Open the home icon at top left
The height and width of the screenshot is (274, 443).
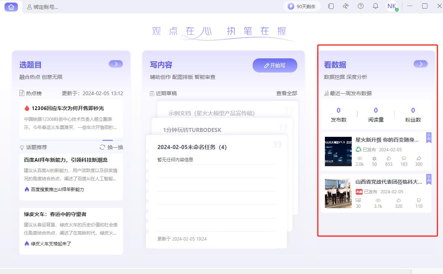click(x=11, y=6)
